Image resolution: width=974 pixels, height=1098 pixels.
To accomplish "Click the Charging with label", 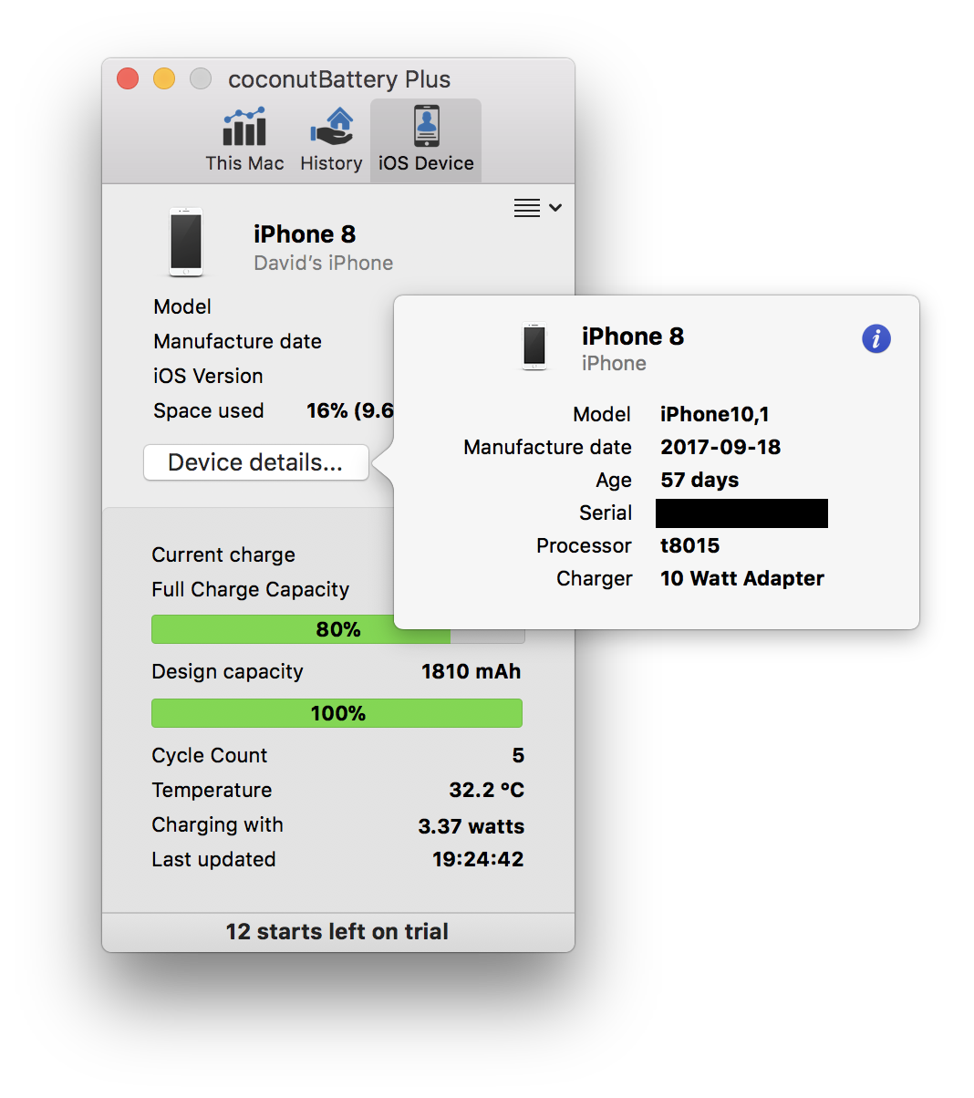I will (x=217, y=824).
